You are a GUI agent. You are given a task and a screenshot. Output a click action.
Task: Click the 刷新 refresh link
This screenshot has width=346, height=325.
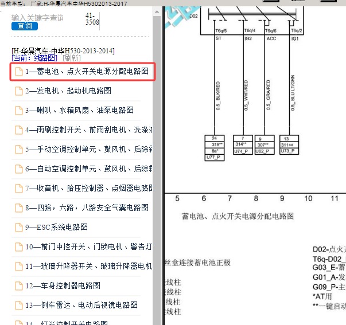pos(72,58)
